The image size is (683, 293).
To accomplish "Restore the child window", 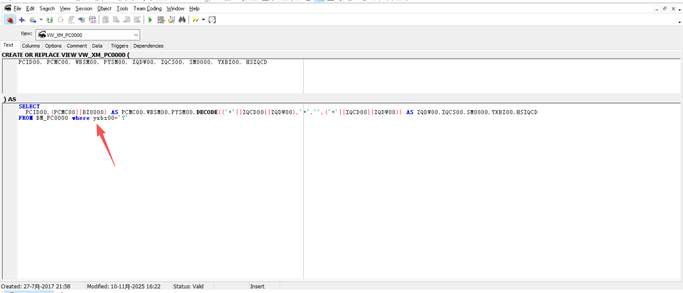I will [665, 9].
